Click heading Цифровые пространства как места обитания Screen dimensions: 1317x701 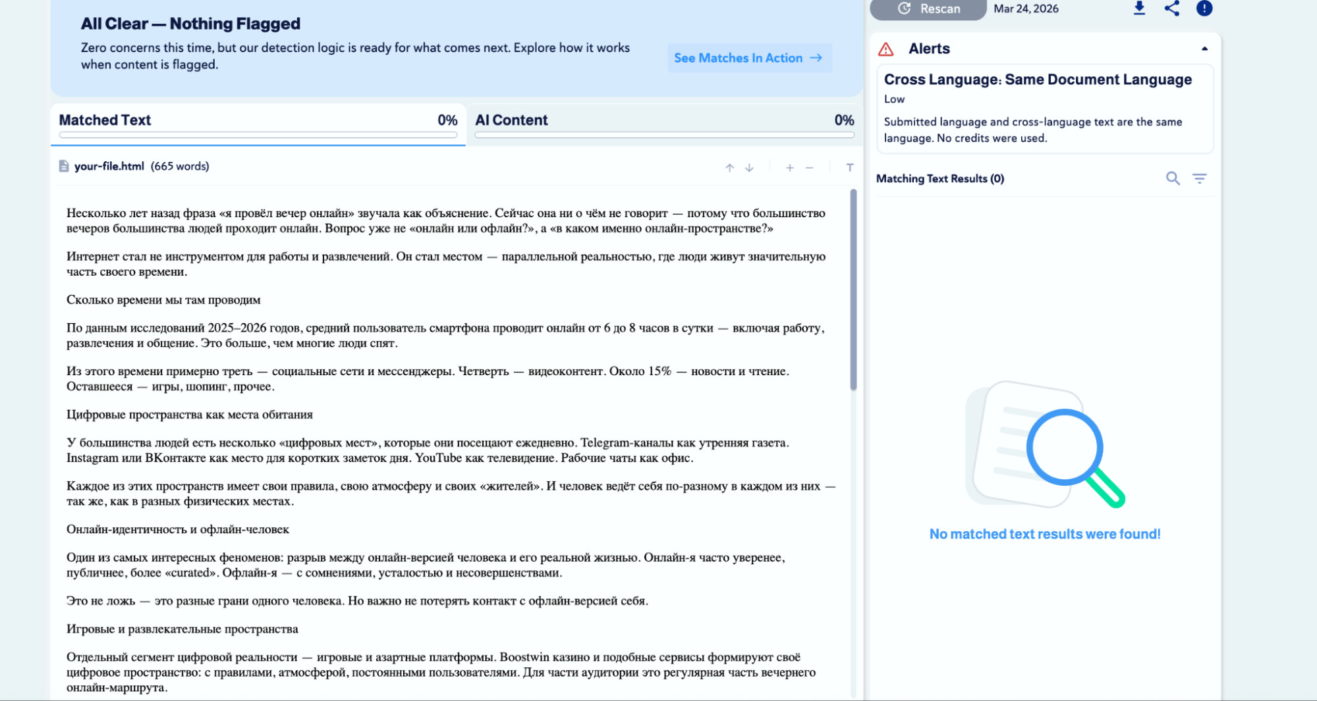(x=190, y=414)
